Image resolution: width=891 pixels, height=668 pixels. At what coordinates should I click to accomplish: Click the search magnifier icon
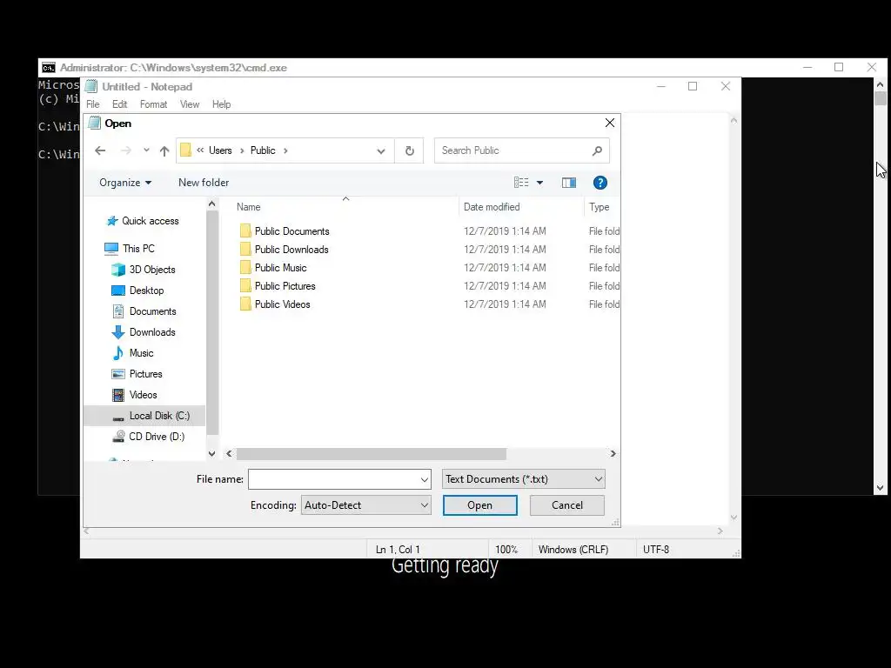coord(597,150)
